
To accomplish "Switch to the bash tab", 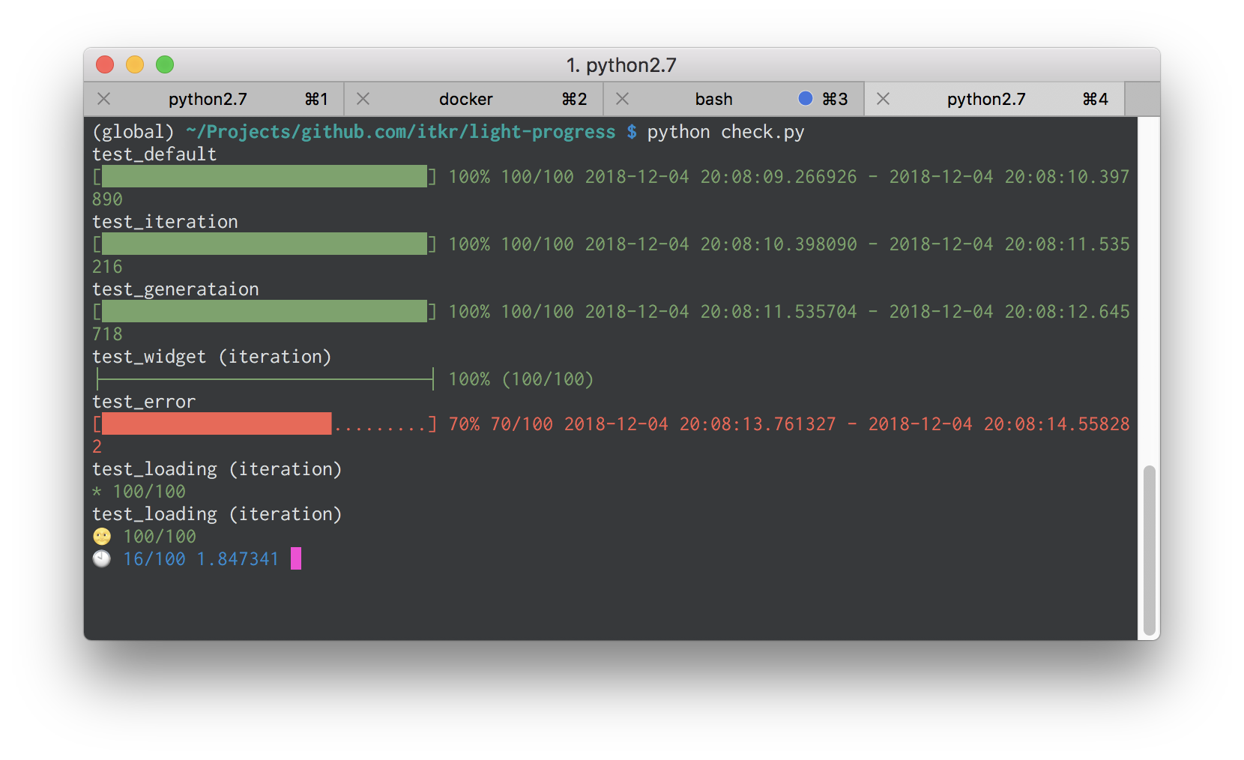I will pyautogui.click(x=713, y=98).
